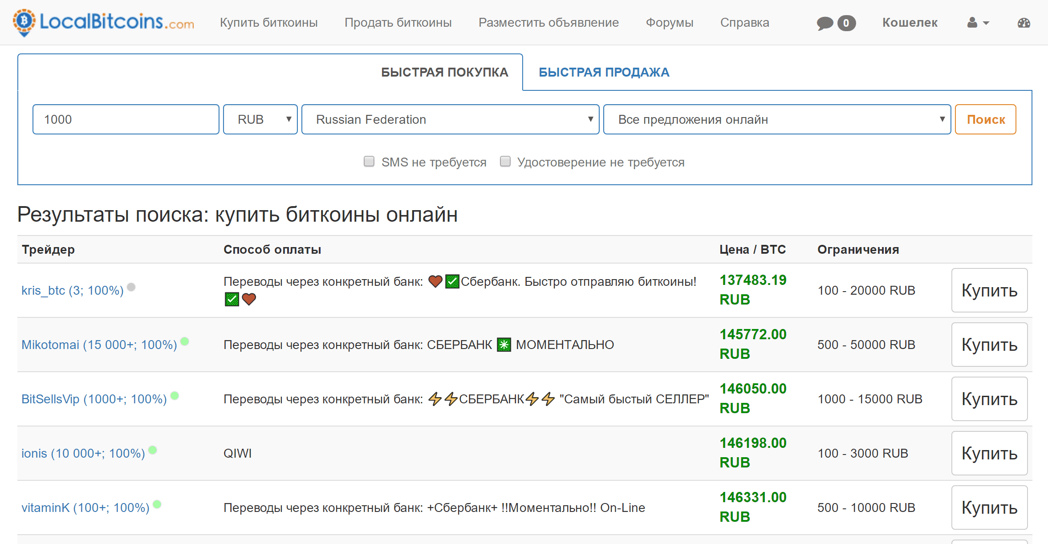Switch to the БЫСТРАЯ ПРОДАЖА tab
Image resolution: width=1048 pixels, height=544 pixels.
(604, 72)
